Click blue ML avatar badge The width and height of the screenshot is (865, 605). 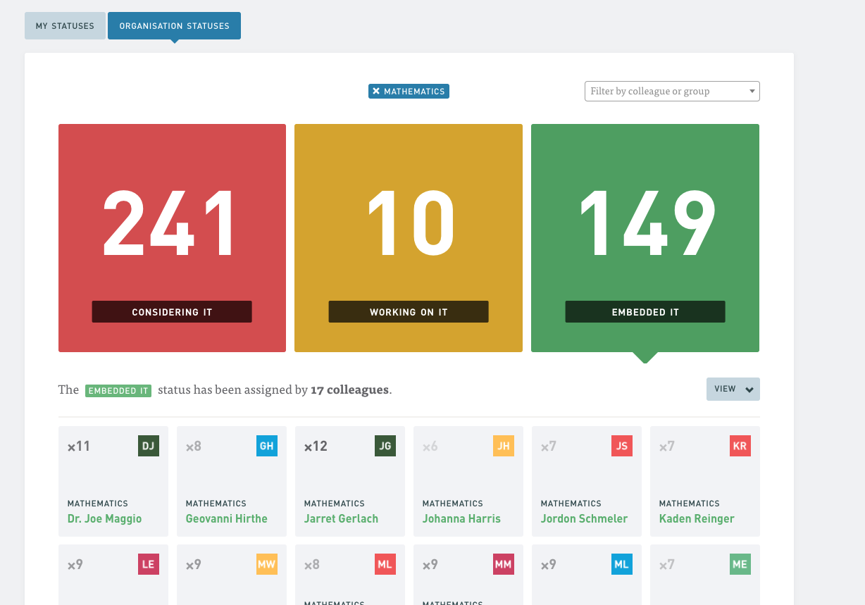click(x=621, y=564)
